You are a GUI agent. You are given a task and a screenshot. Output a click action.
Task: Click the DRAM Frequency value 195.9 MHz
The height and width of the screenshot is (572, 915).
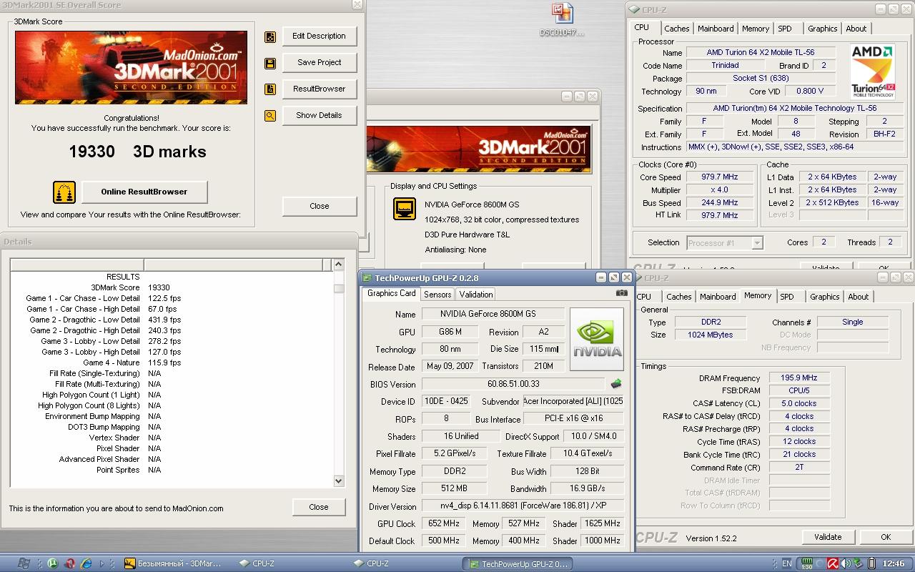tap(799, 378)
